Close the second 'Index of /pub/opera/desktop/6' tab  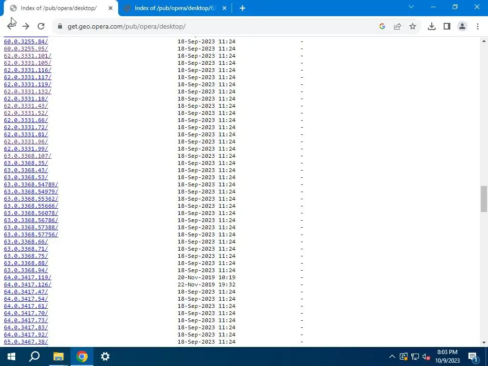224,9
